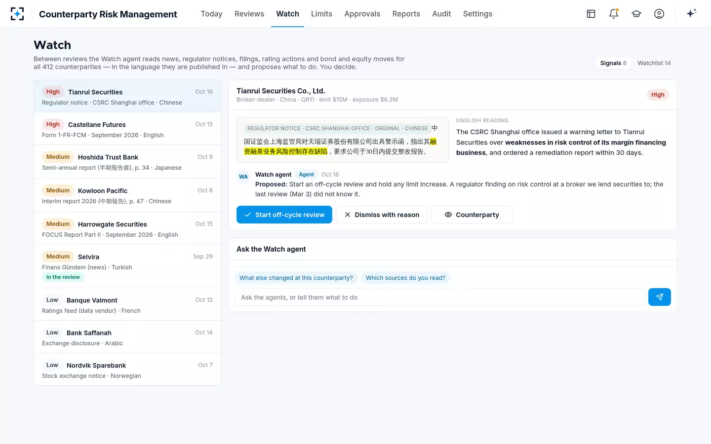Viewport: 711px width, 444px height.
Task: Select the Kowloon Pacific signal
Action: (127, 195)
